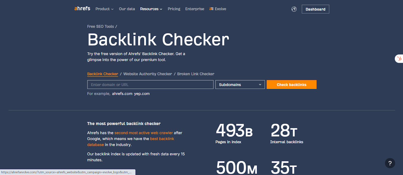403x175 pixels.
Task: Expand the Product menu
Action: click(x=104, y=9)
